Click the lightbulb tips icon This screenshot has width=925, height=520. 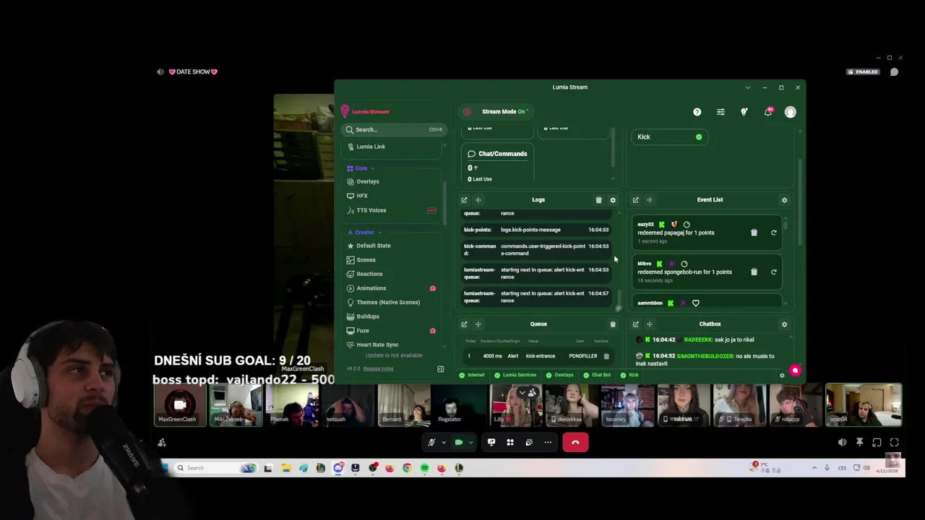click(744, 112)
